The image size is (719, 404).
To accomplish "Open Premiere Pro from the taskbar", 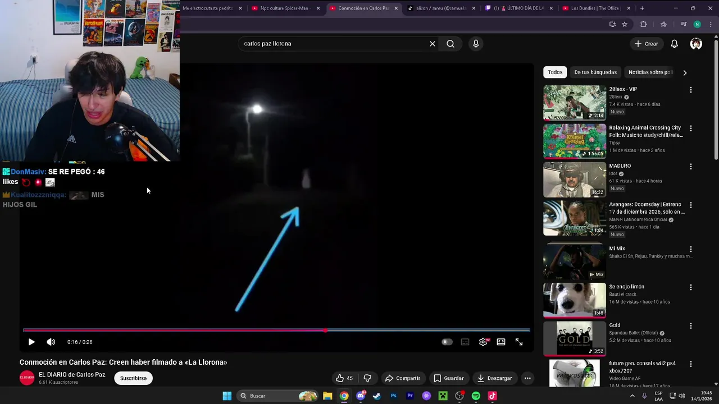I will coord(410,396).
